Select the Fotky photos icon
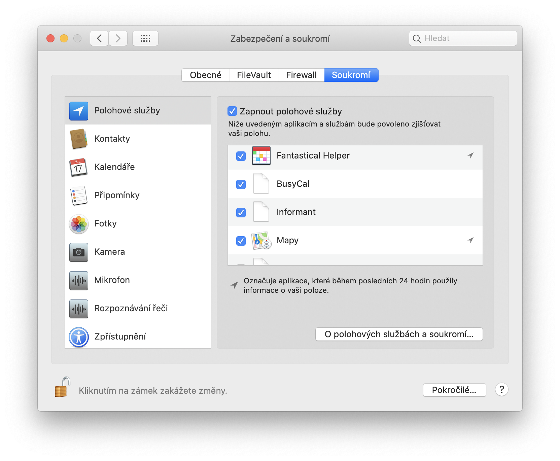Screen dimensions: 560x461 79,224
